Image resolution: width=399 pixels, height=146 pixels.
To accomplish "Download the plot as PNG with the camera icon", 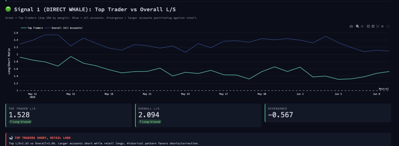I will pyautogui.click(x=351, y=26).
